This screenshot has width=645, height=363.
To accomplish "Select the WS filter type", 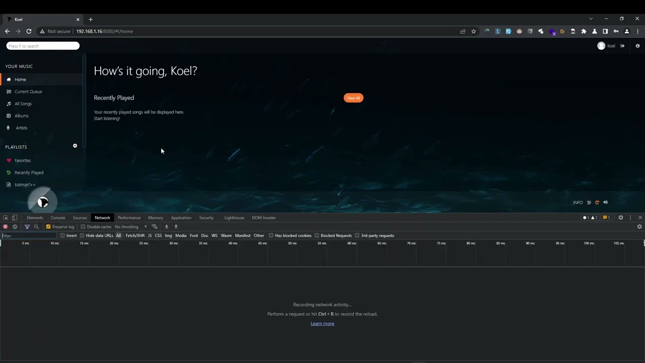I will (215, 235).
